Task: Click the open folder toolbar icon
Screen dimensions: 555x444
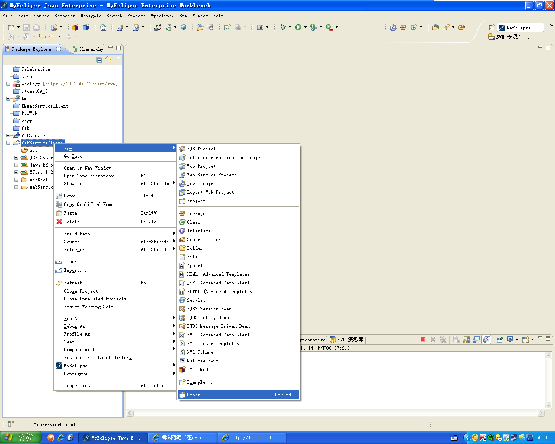Action: (200, 27)
